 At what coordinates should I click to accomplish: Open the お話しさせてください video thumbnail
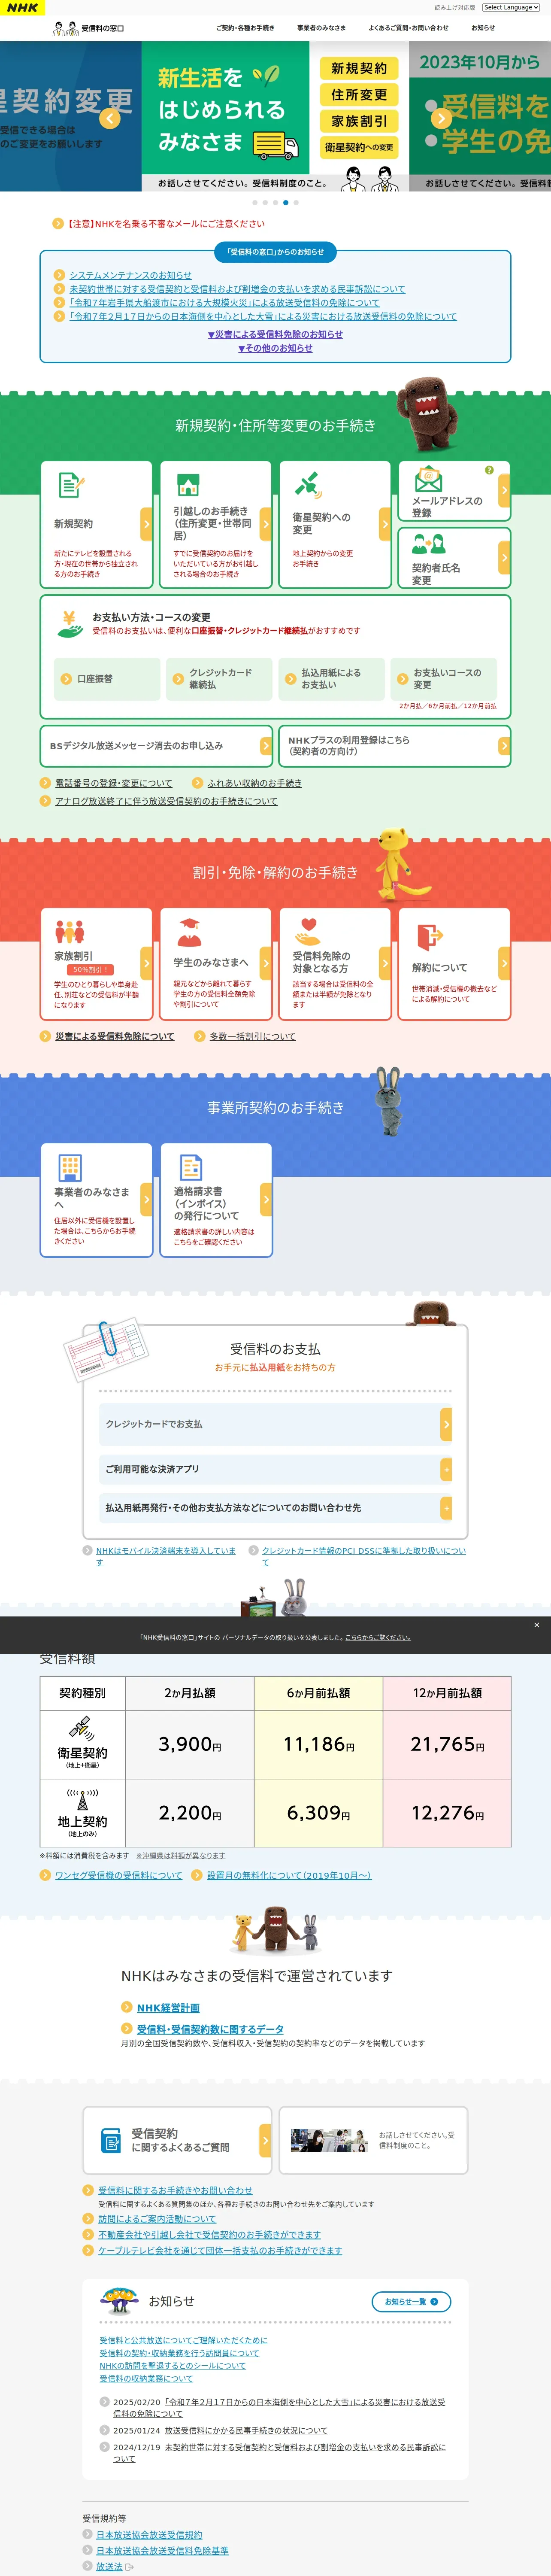(329, 2140)
